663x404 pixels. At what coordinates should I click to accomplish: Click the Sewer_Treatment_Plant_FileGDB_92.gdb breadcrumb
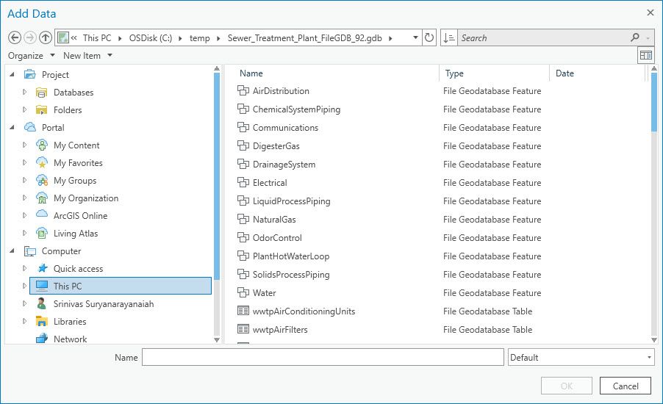click(x=305, y=38)
